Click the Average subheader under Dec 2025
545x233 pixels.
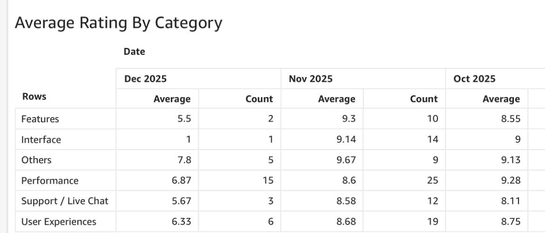172,99
